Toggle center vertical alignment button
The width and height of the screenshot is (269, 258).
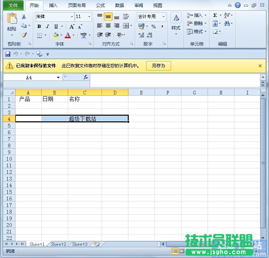point(108,17)
